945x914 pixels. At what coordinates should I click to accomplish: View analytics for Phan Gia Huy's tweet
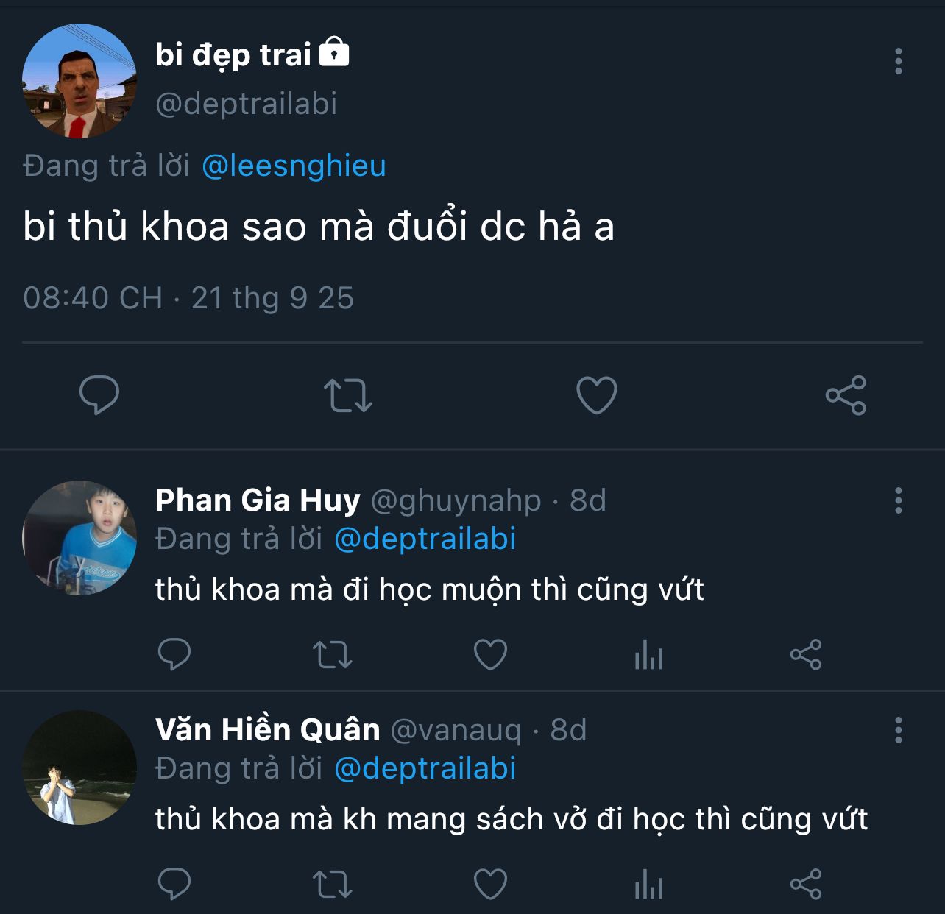tap(648, 654)
